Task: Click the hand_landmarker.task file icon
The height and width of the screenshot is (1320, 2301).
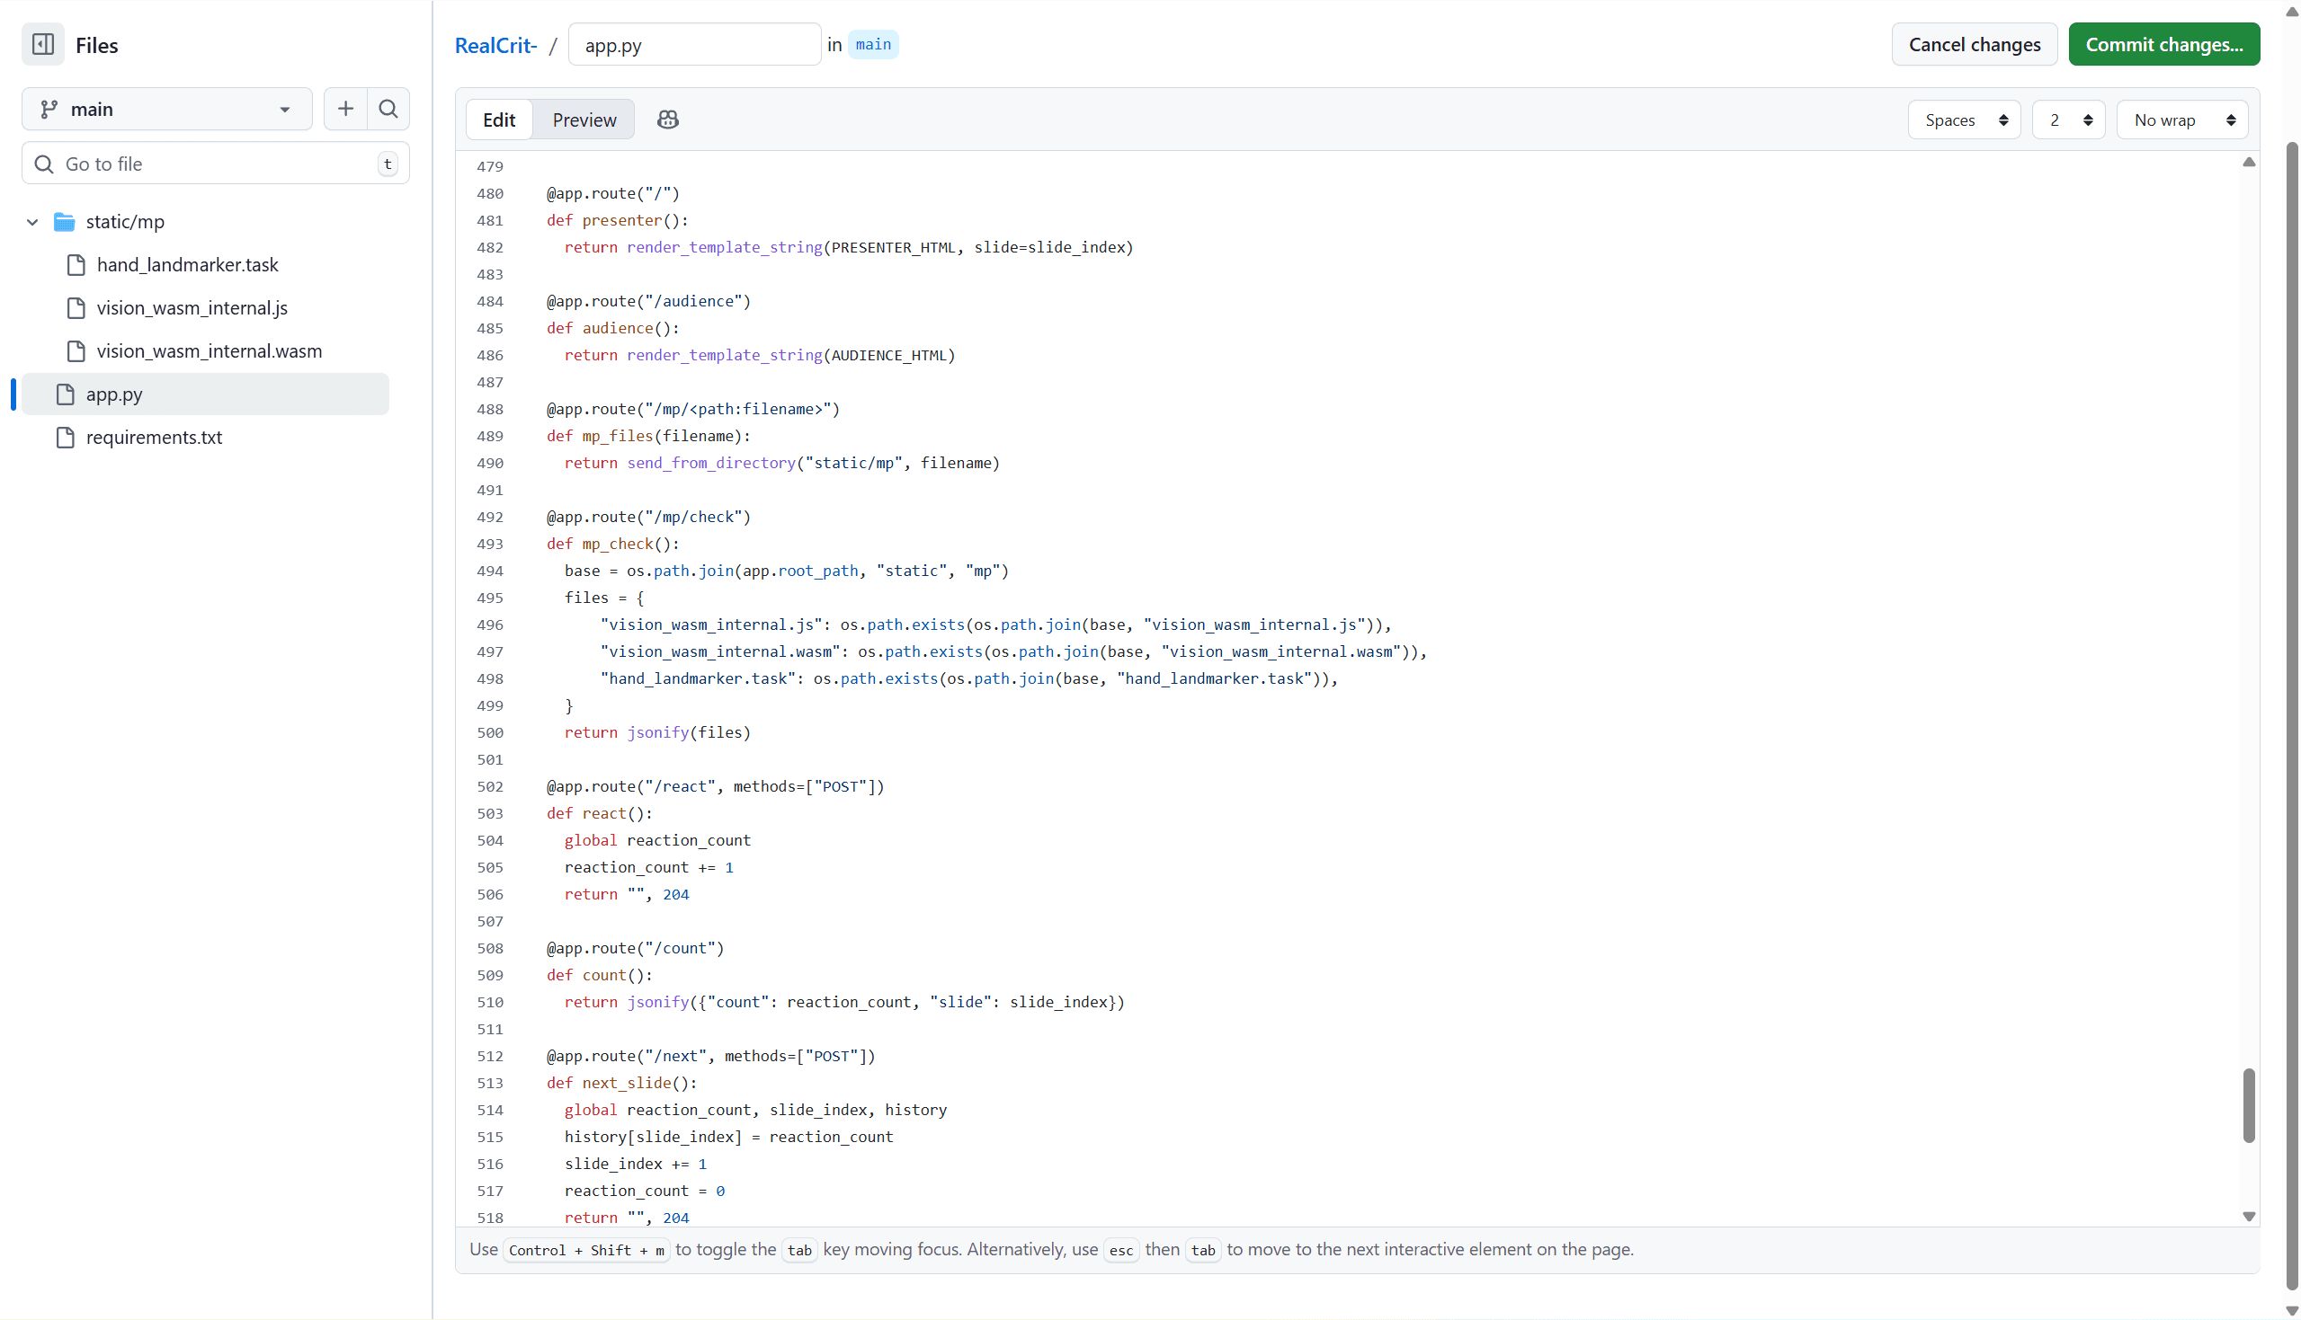Action: [76, 265]
